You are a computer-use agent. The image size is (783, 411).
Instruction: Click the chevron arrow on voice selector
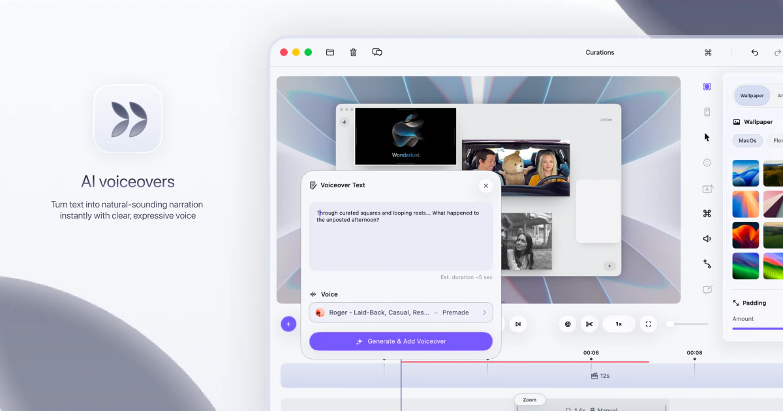pyautogui.click(x=484, y=312)
